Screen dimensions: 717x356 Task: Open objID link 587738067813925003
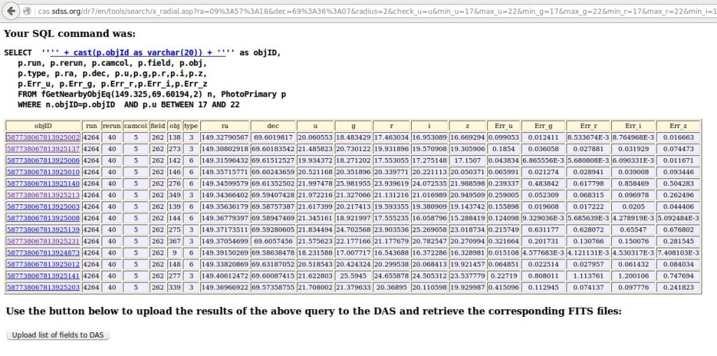click(43, 206)
